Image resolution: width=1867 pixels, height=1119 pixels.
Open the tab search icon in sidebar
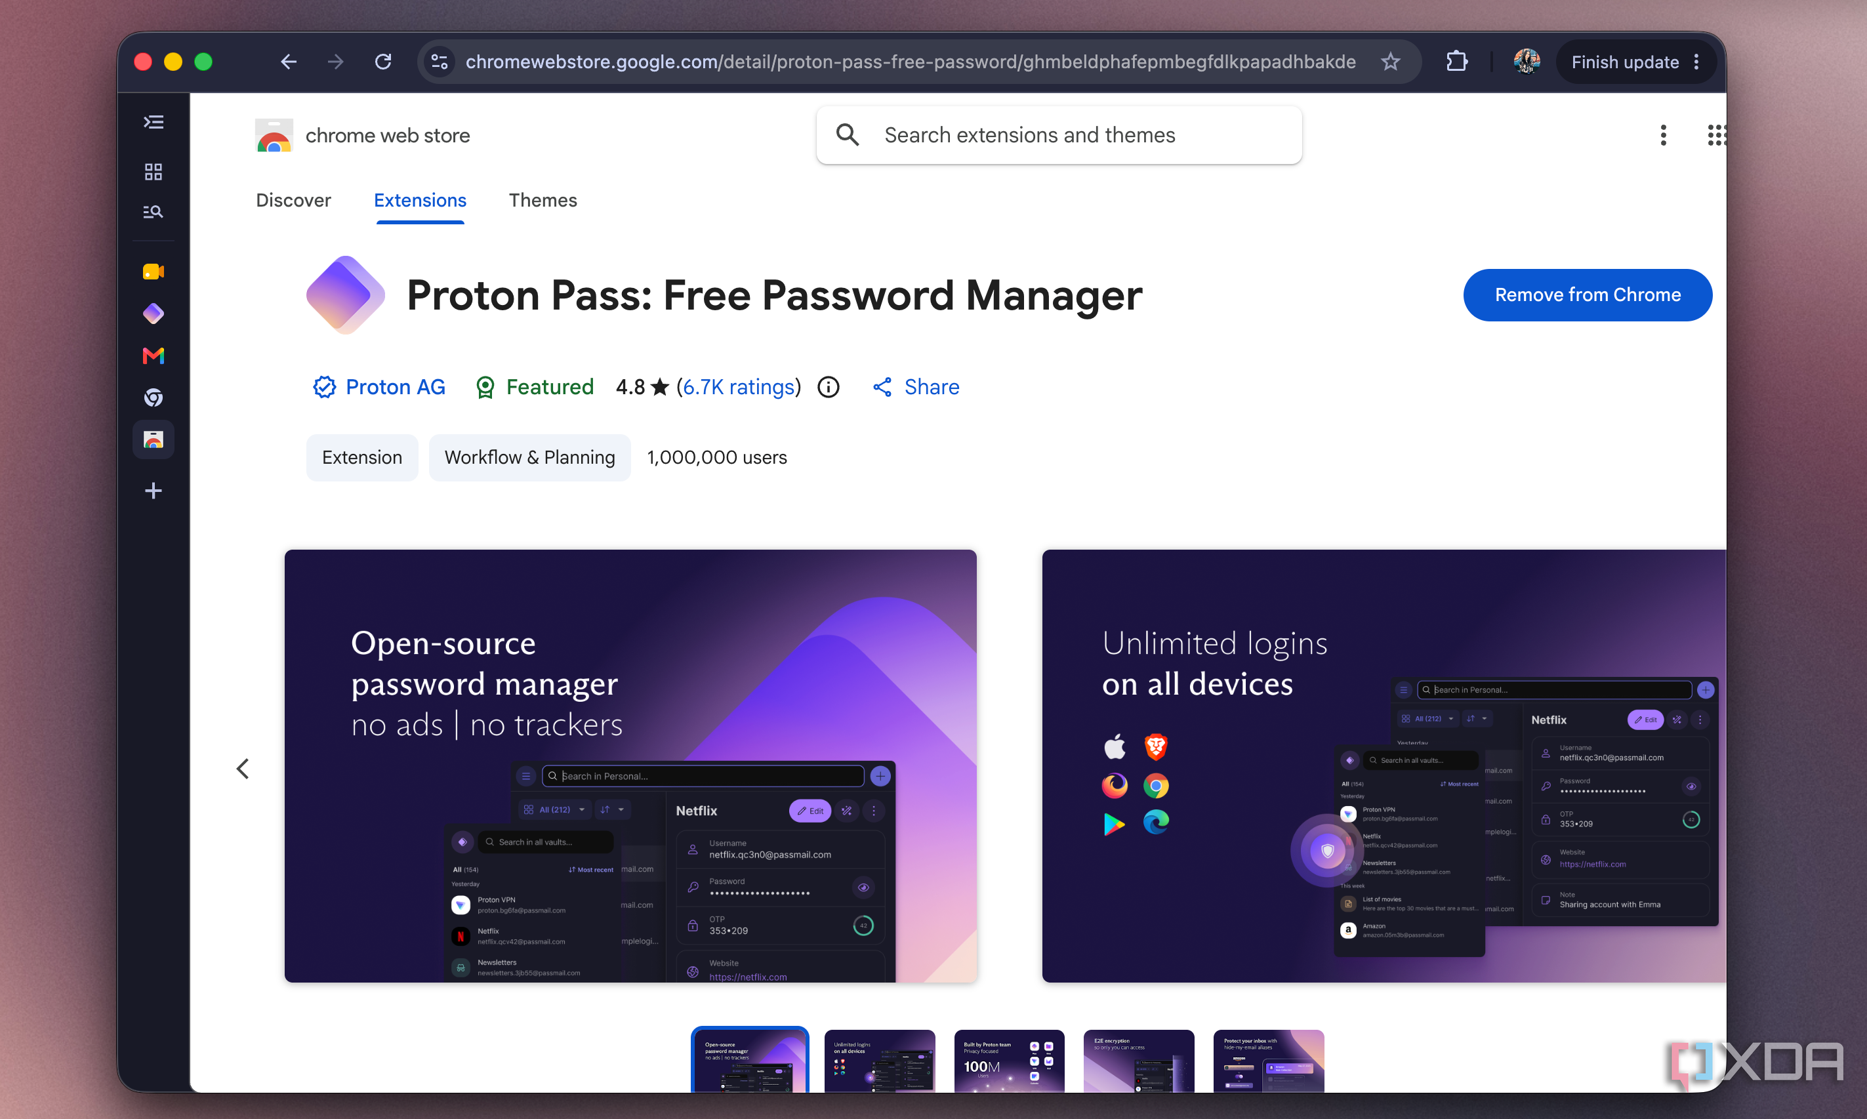click(153, 212)
